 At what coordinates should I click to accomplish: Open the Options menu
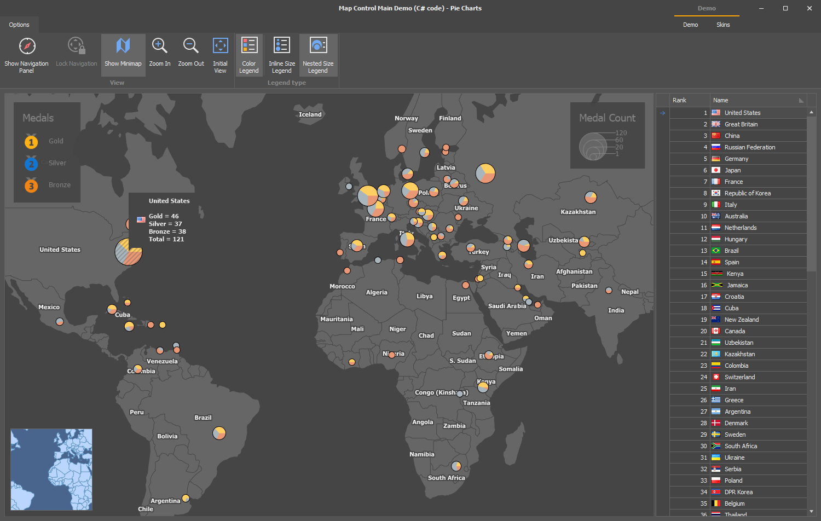(x=19, y=25)
